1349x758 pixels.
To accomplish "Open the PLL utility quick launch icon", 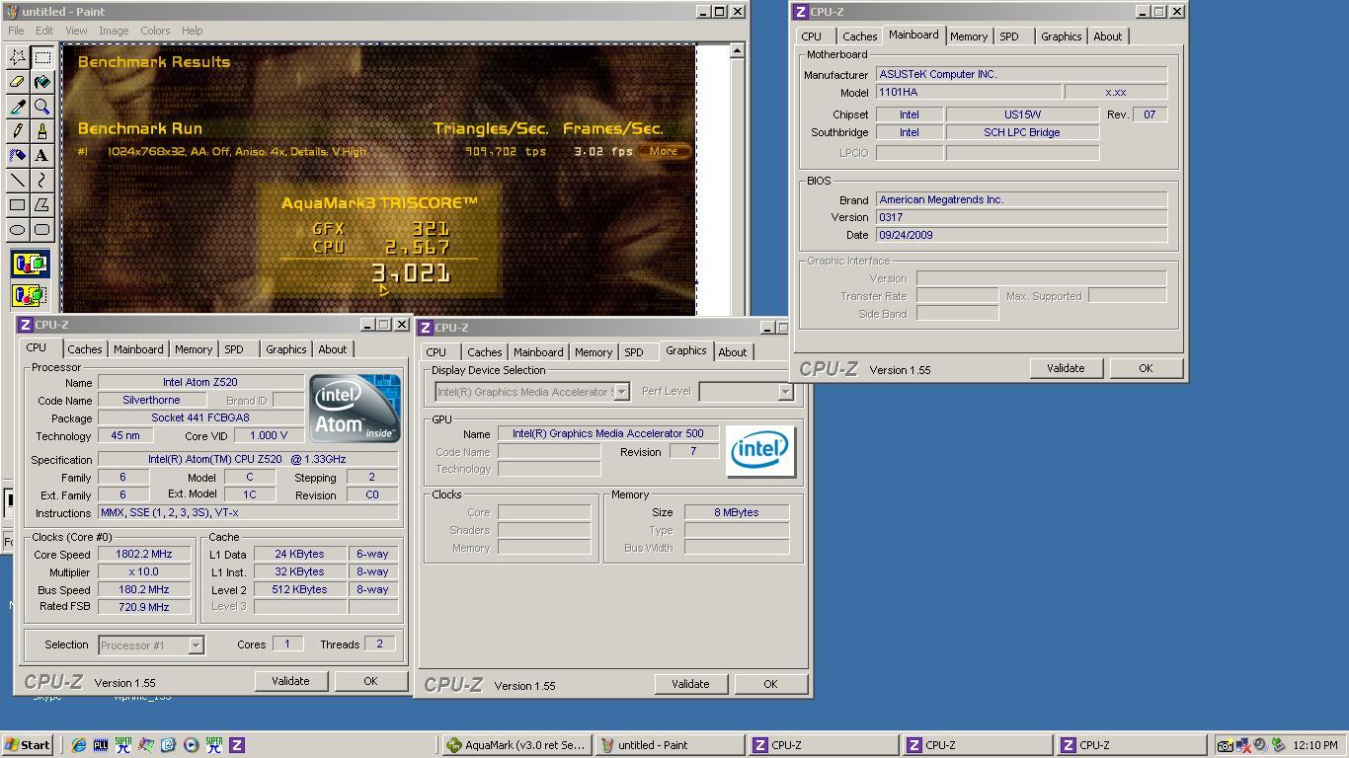I will pos(100,745).
